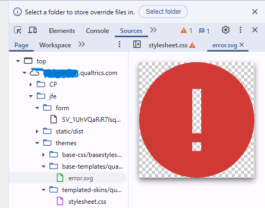The height and width of the screenshot is (208, 265).
Task: Collapse the top frame tree node
Action: coord(18,61)
